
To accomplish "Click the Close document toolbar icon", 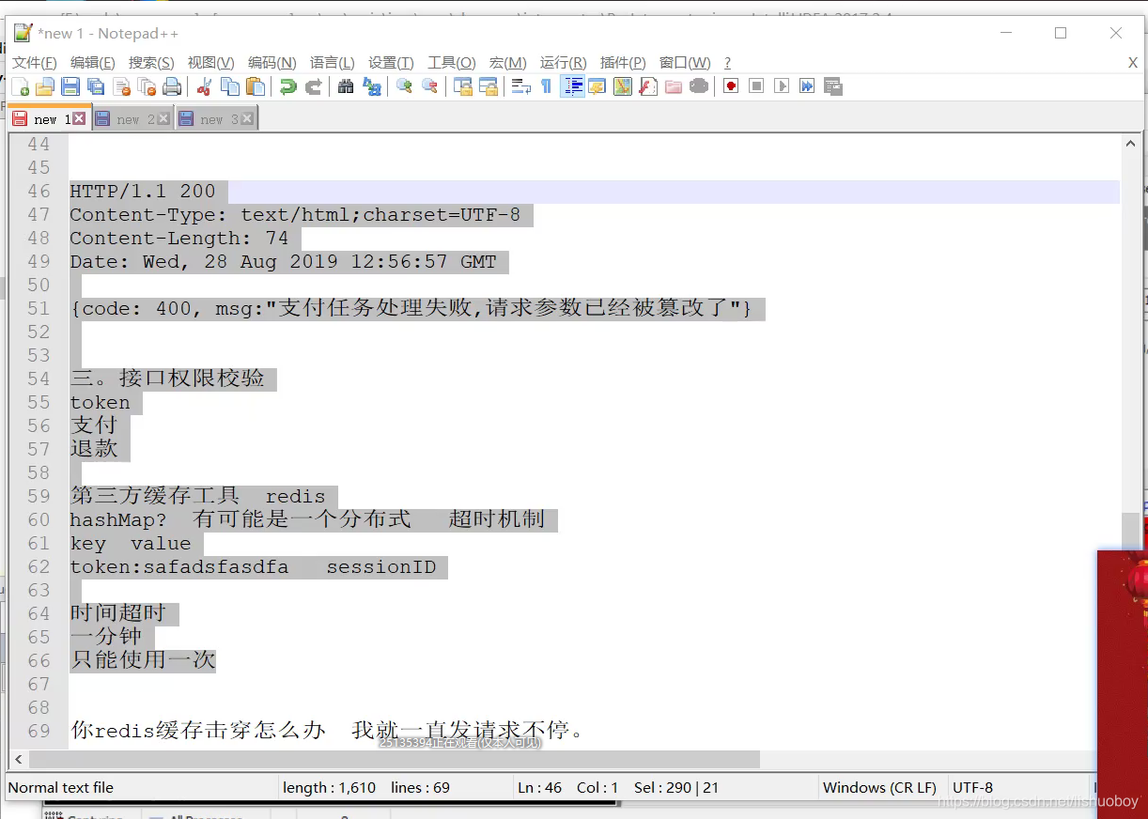I will [121, 86].
